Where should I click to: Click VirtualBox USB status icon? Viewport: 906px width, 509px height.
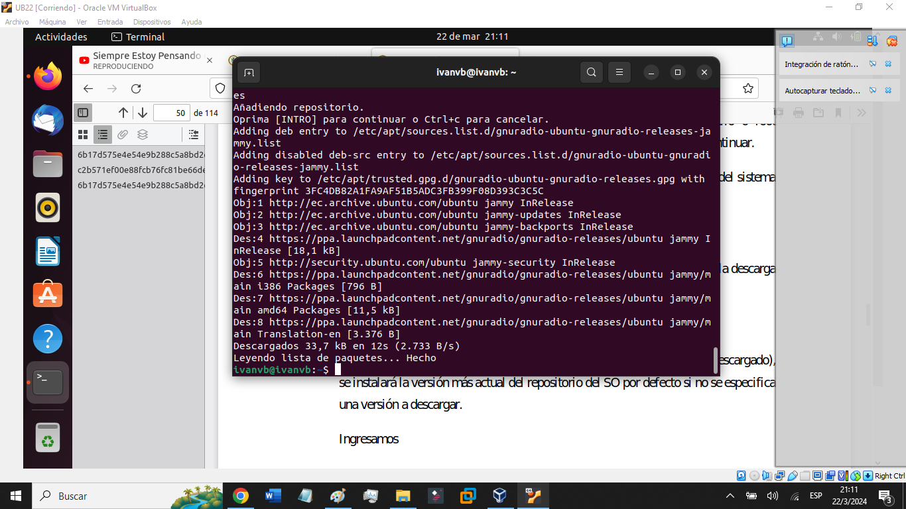pos(792,476)
